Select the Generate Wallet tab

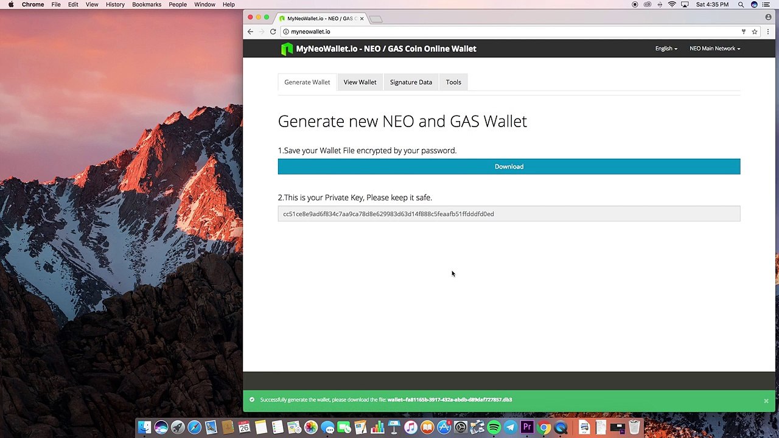tap(307, 82)
